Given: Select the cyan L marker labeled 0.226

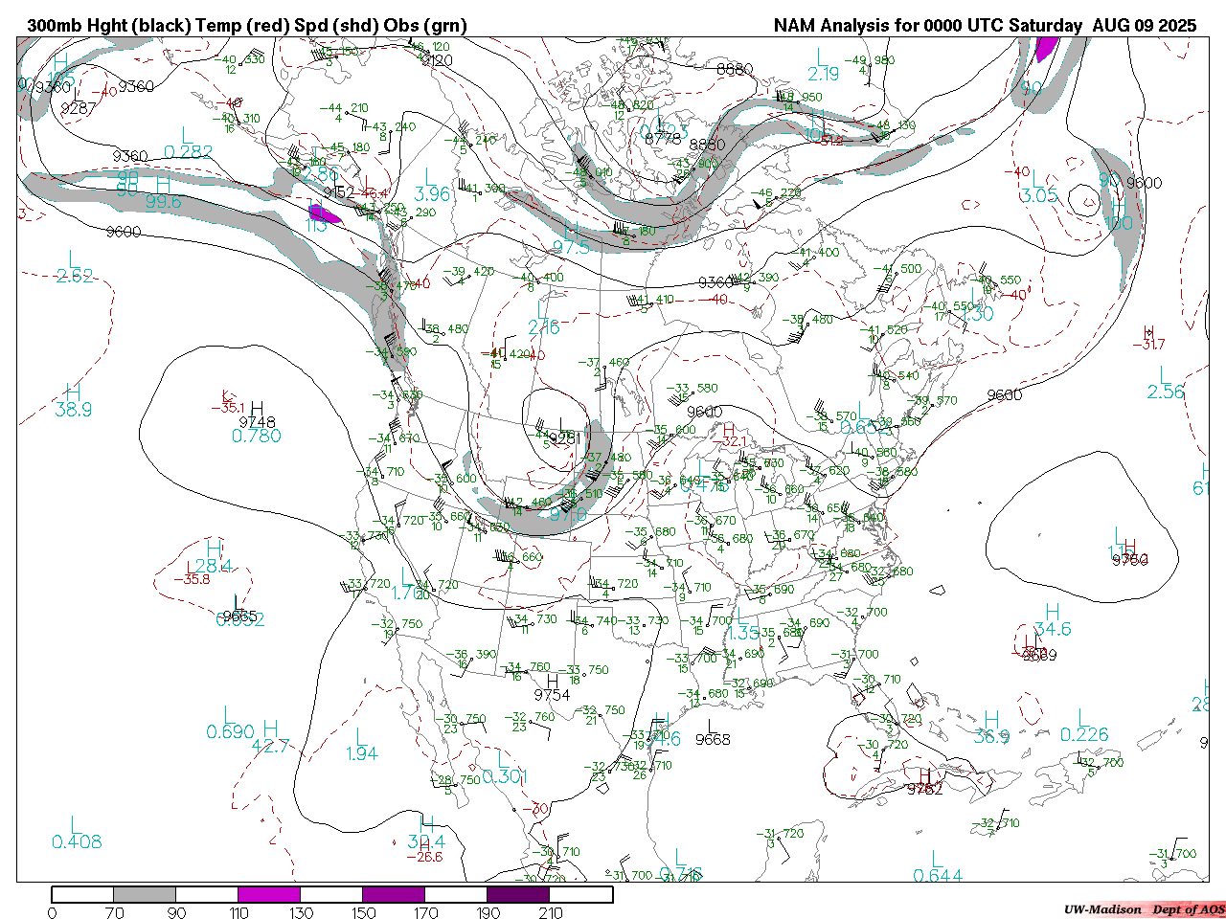Looking at the screenshot, I should 1083,718.
